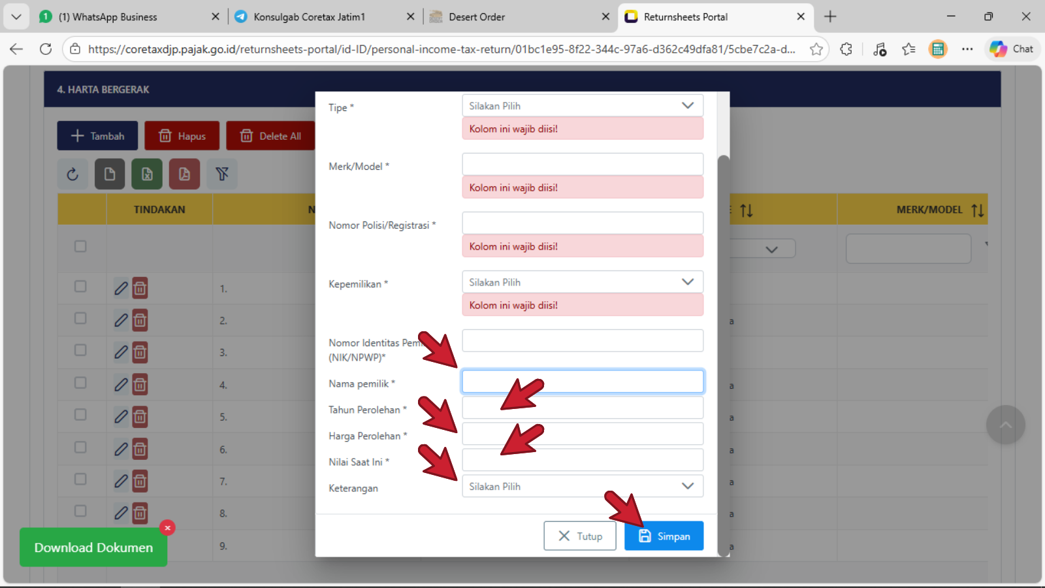The image size is (1045, 588).
Task: Open the Tipe dropdown
Action: (x=582, y=106)
